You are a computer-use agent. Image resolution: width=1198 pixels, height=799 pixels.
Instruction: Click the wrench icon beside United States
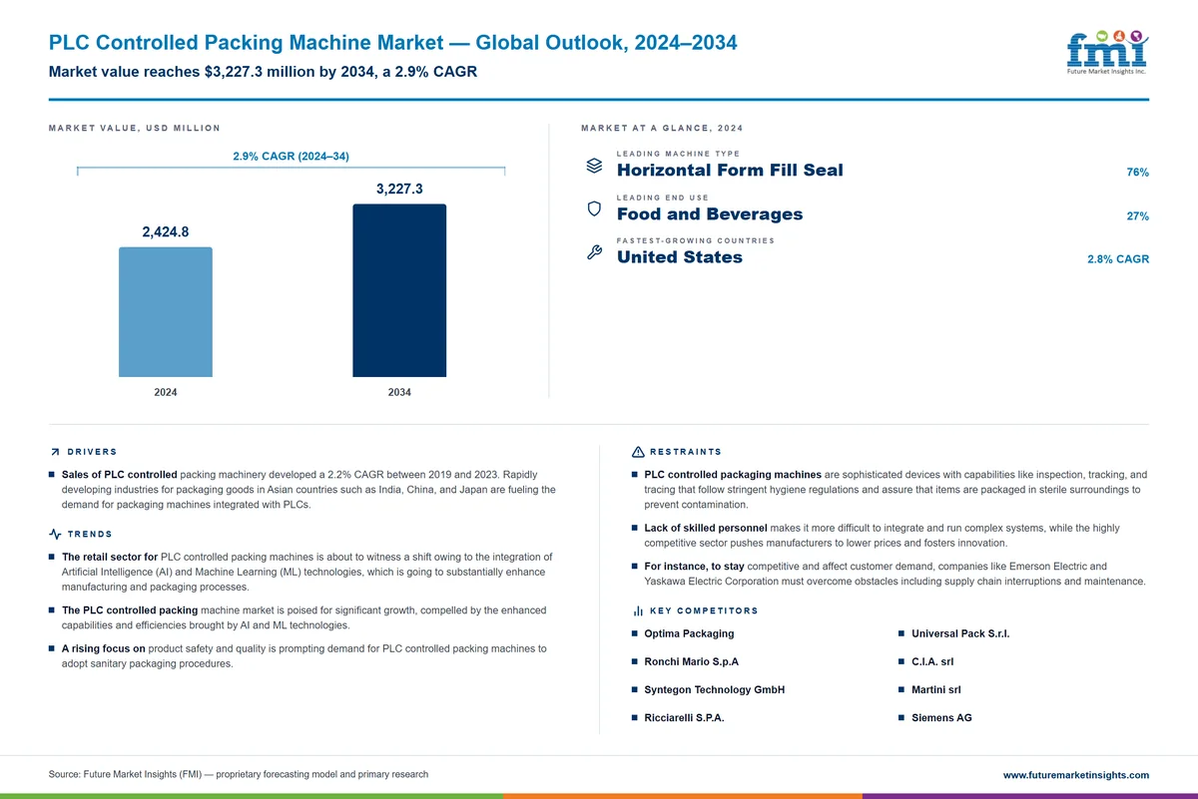(594, 252)
